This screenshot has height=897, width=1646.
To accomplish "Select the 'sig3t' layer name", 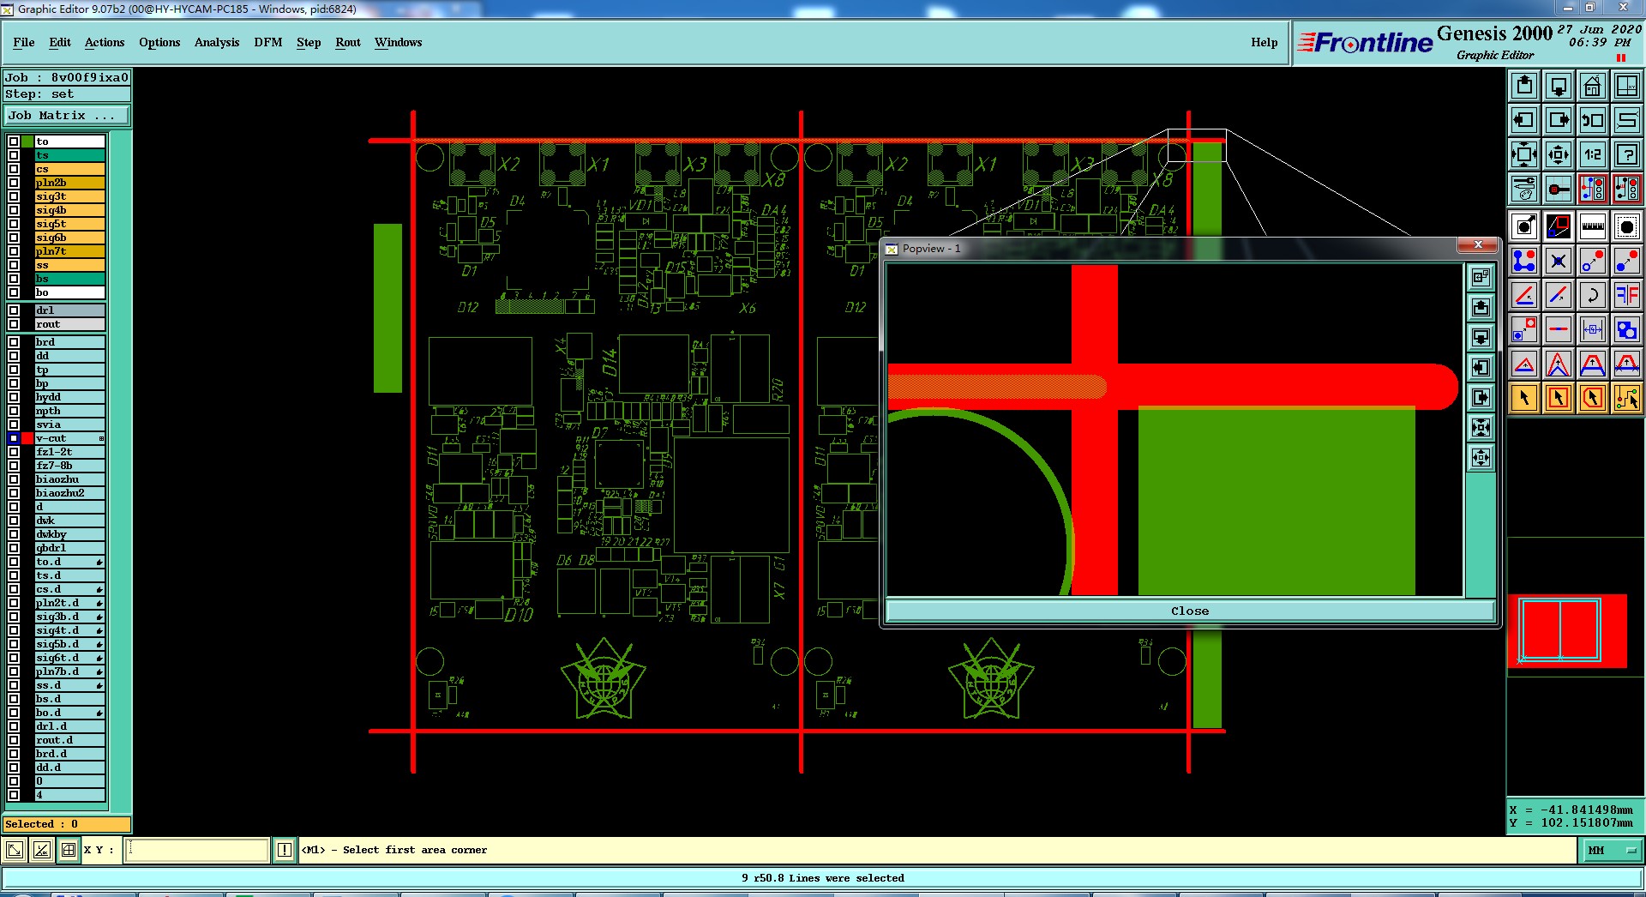I will [x=69, y=196].
